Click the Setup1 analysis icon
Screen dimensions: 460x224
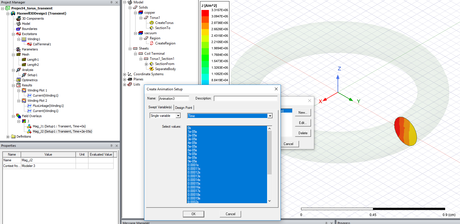point(24,75)
